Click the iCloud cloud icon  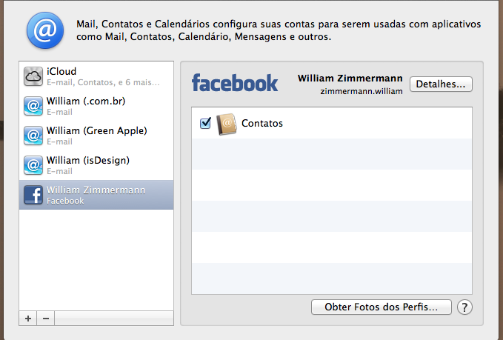click(x=33, y=76)
